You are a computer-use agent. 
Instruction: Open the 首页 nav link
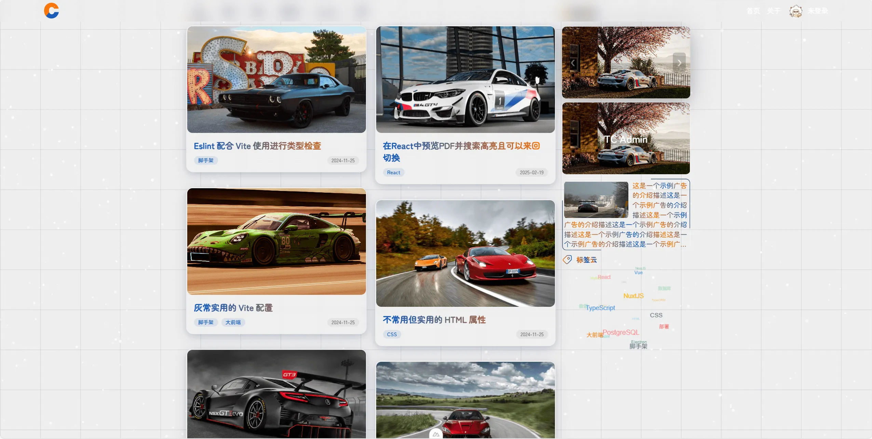click(753, 11)
